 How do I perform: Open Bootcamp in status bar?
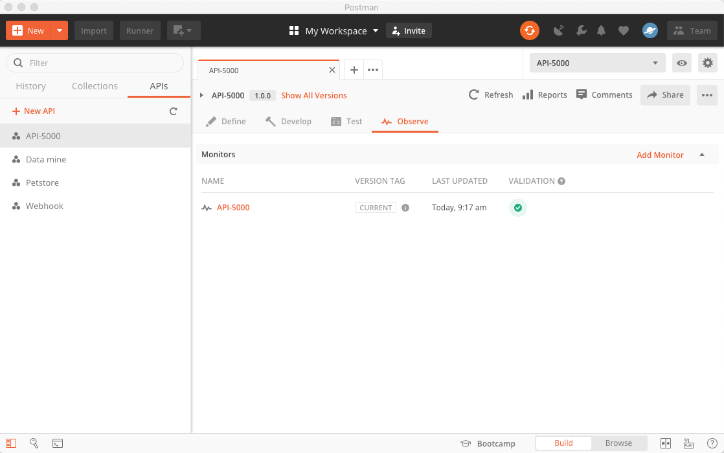point(488,443)
